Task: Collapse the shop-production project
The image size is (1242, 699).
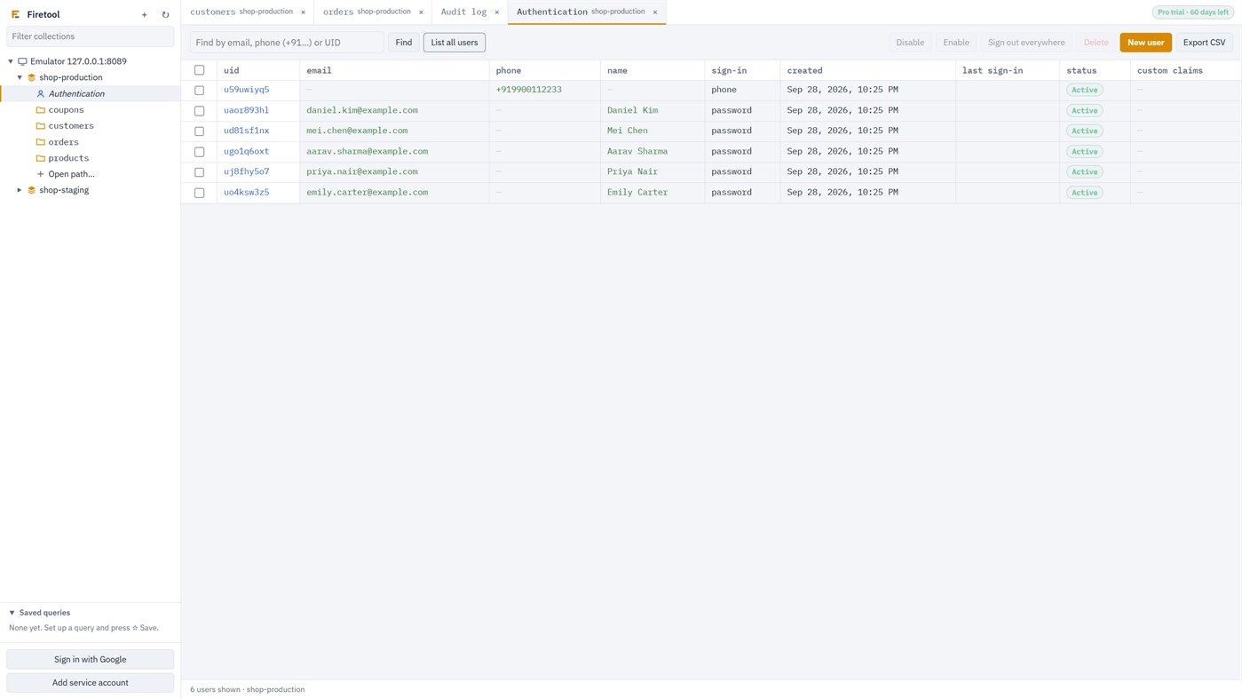Action: [x=20, y=77]
